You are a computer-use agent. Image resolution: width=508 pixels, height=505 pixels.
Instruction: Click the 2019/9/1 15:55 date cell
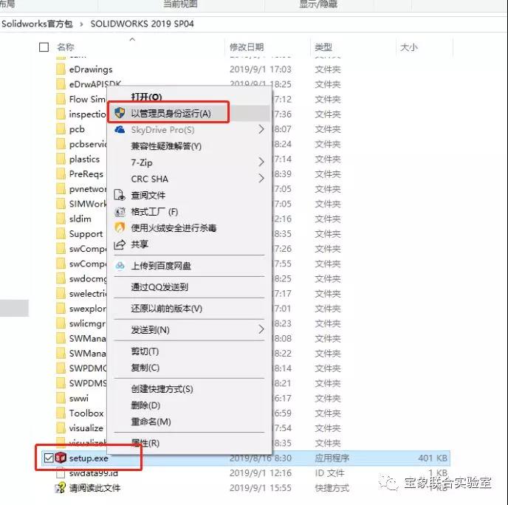[261, 488]
